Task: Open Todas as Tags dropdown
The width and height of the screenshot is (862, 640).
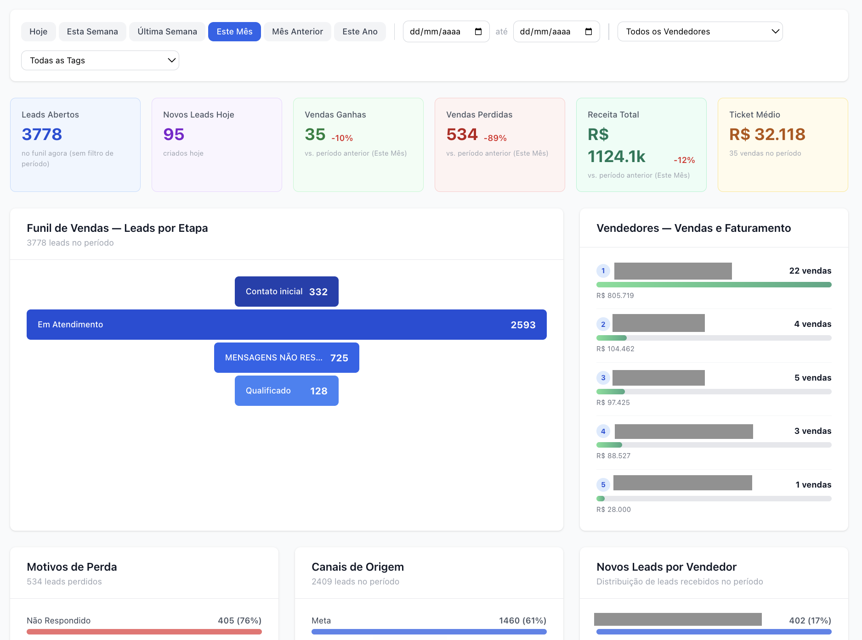Action: point(100,61)
